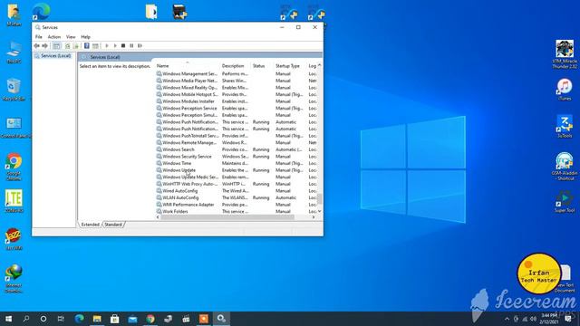Select the Windows Security Service row
Screen dimensions: 580x326
237,157
